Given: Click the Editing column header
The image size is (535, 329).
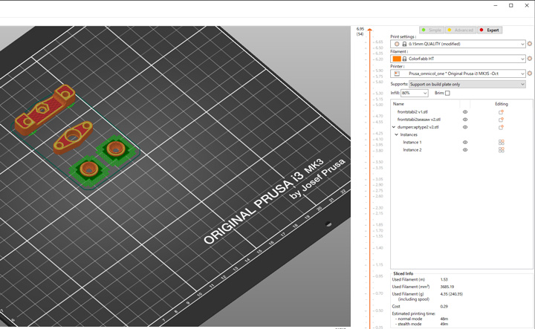Looking at the screenshot, I should point(502,104).
